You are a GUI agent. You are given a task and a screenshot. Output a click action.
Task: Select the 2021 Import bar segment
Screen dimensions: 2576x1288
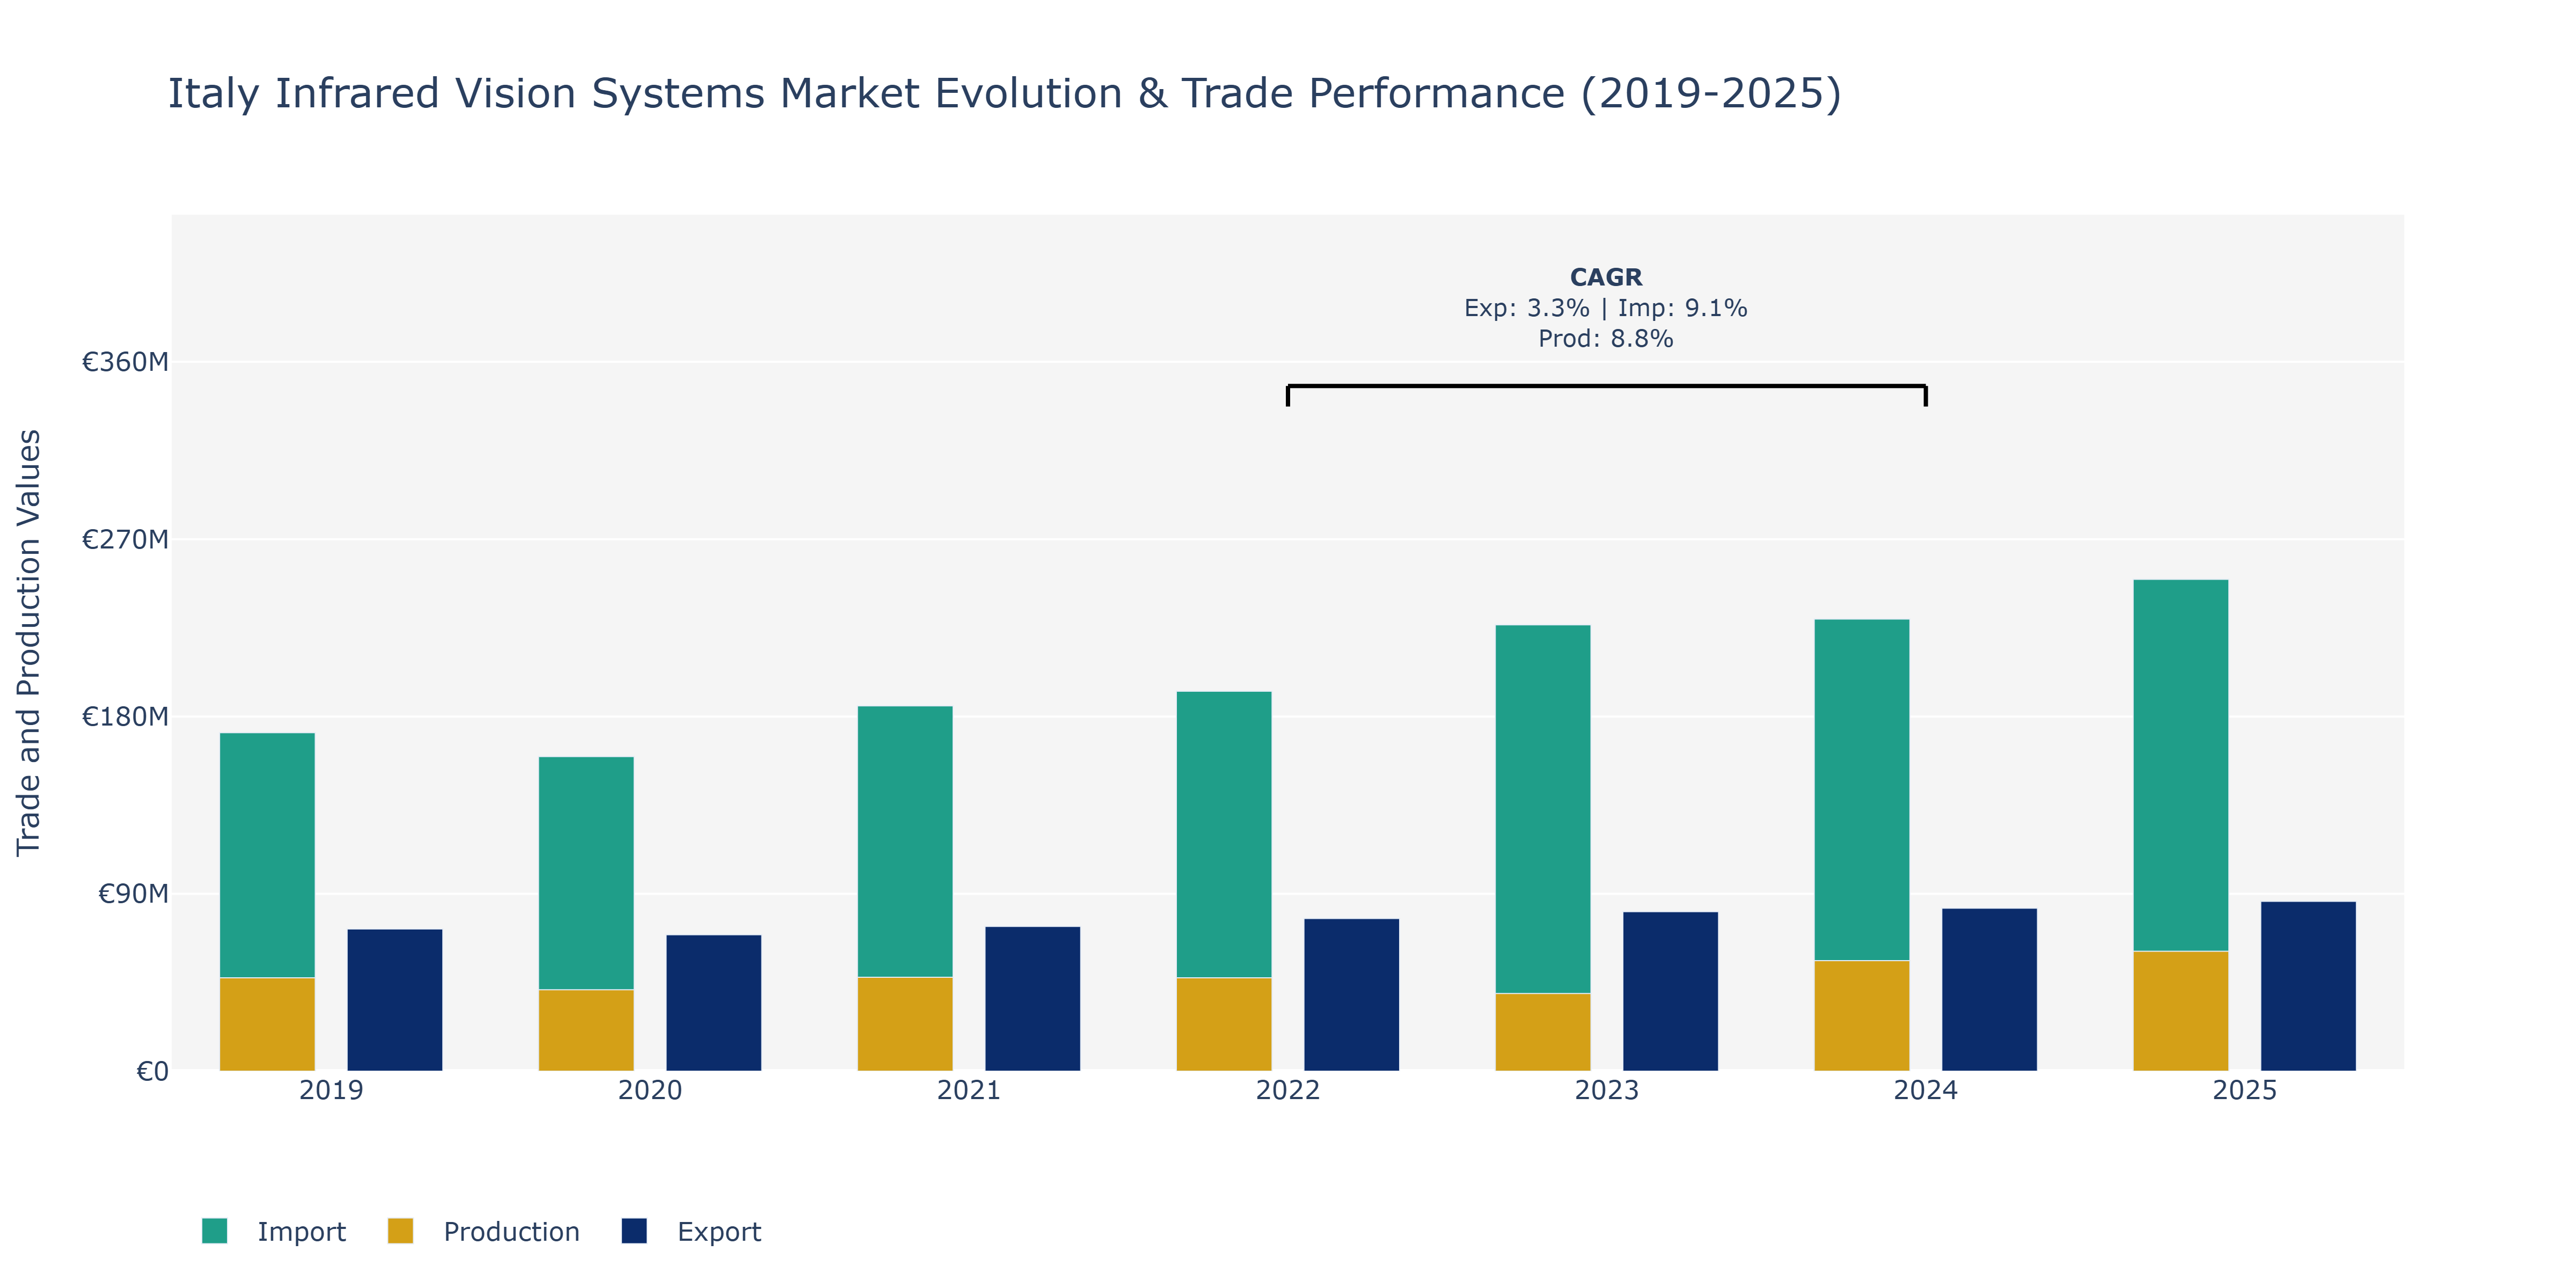coord(905,842)
